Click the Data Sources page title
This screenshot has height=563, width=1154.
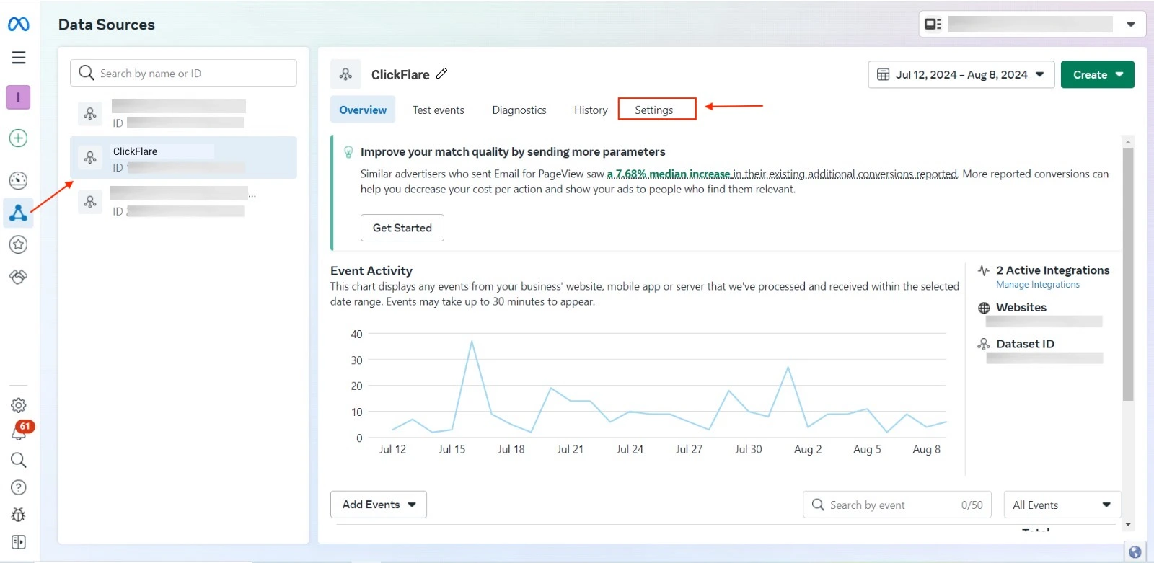coord(107,25)
